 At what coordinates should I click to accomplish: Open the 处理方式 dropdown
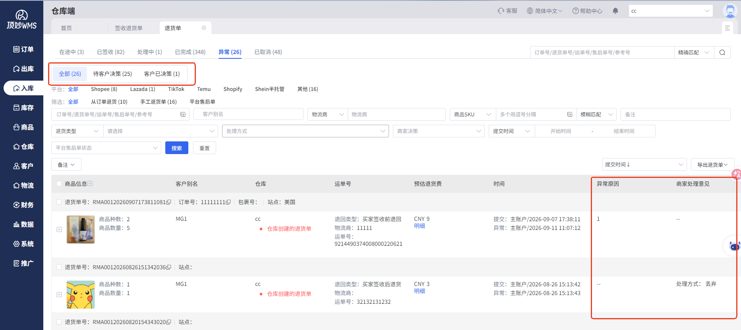[x=305, y=131]
